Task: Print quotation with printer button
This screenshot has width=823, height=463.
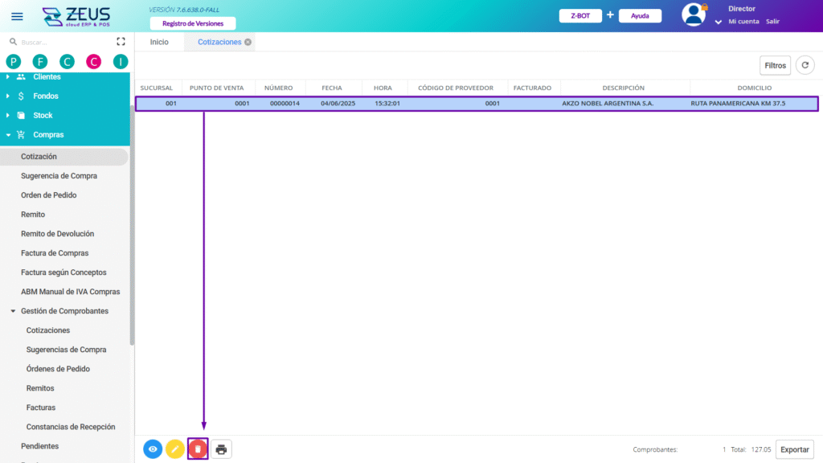Action: point(221,449)
